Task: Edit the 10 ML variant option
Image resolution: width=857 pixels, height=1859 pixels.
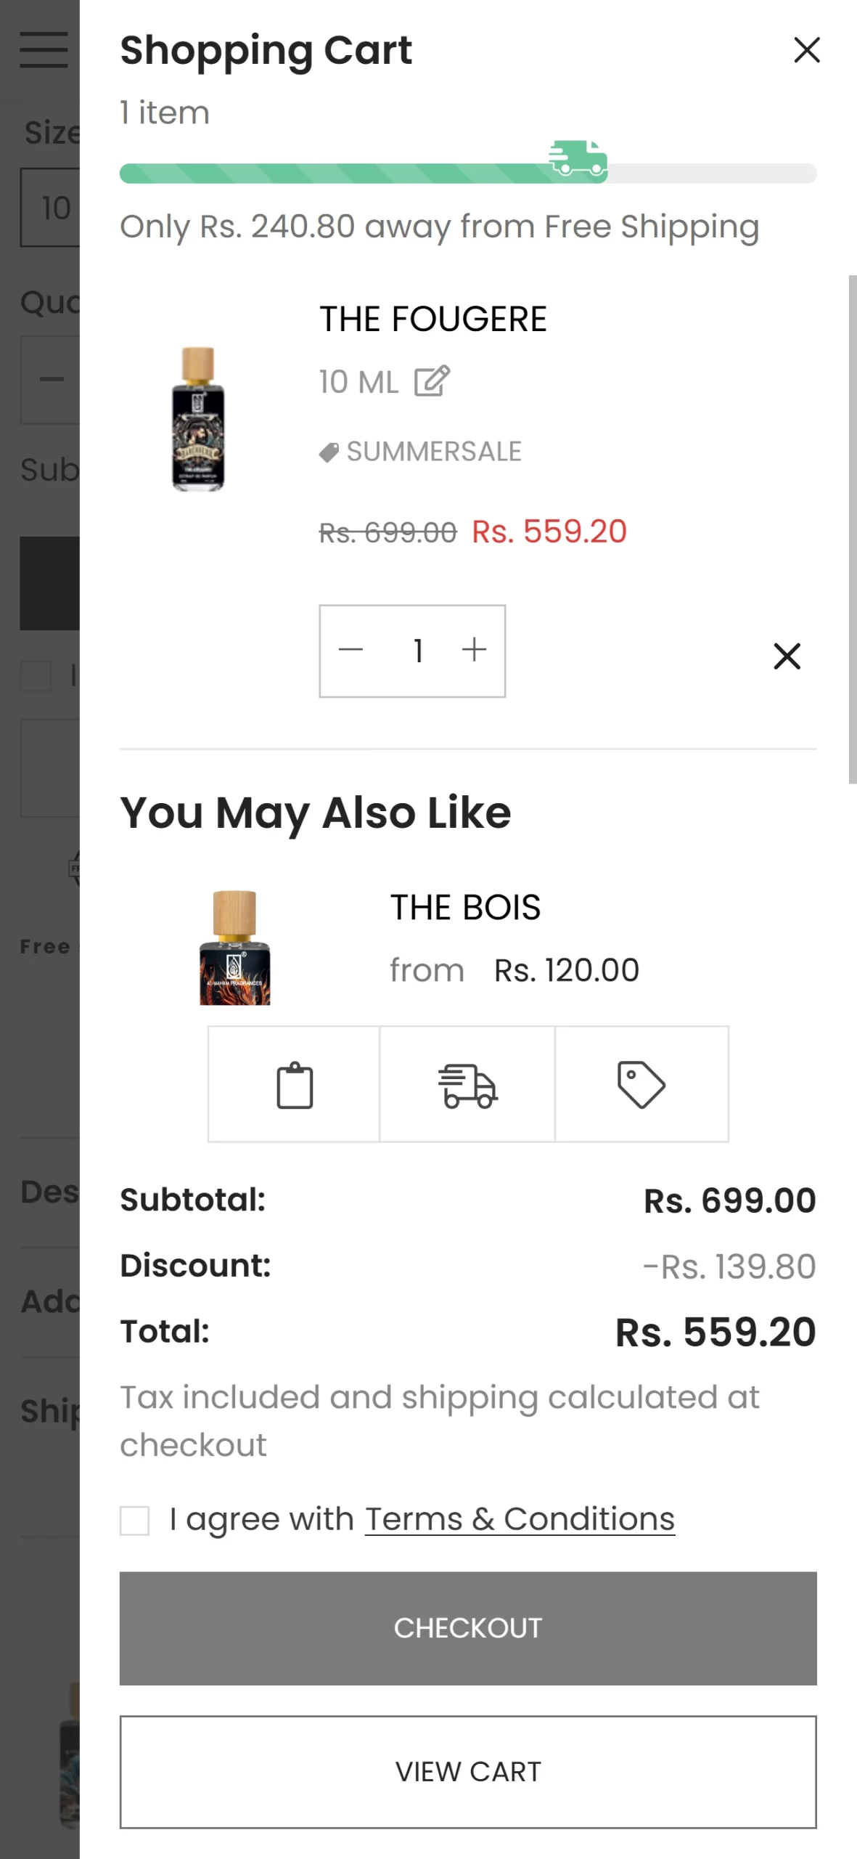Action: 432,381
